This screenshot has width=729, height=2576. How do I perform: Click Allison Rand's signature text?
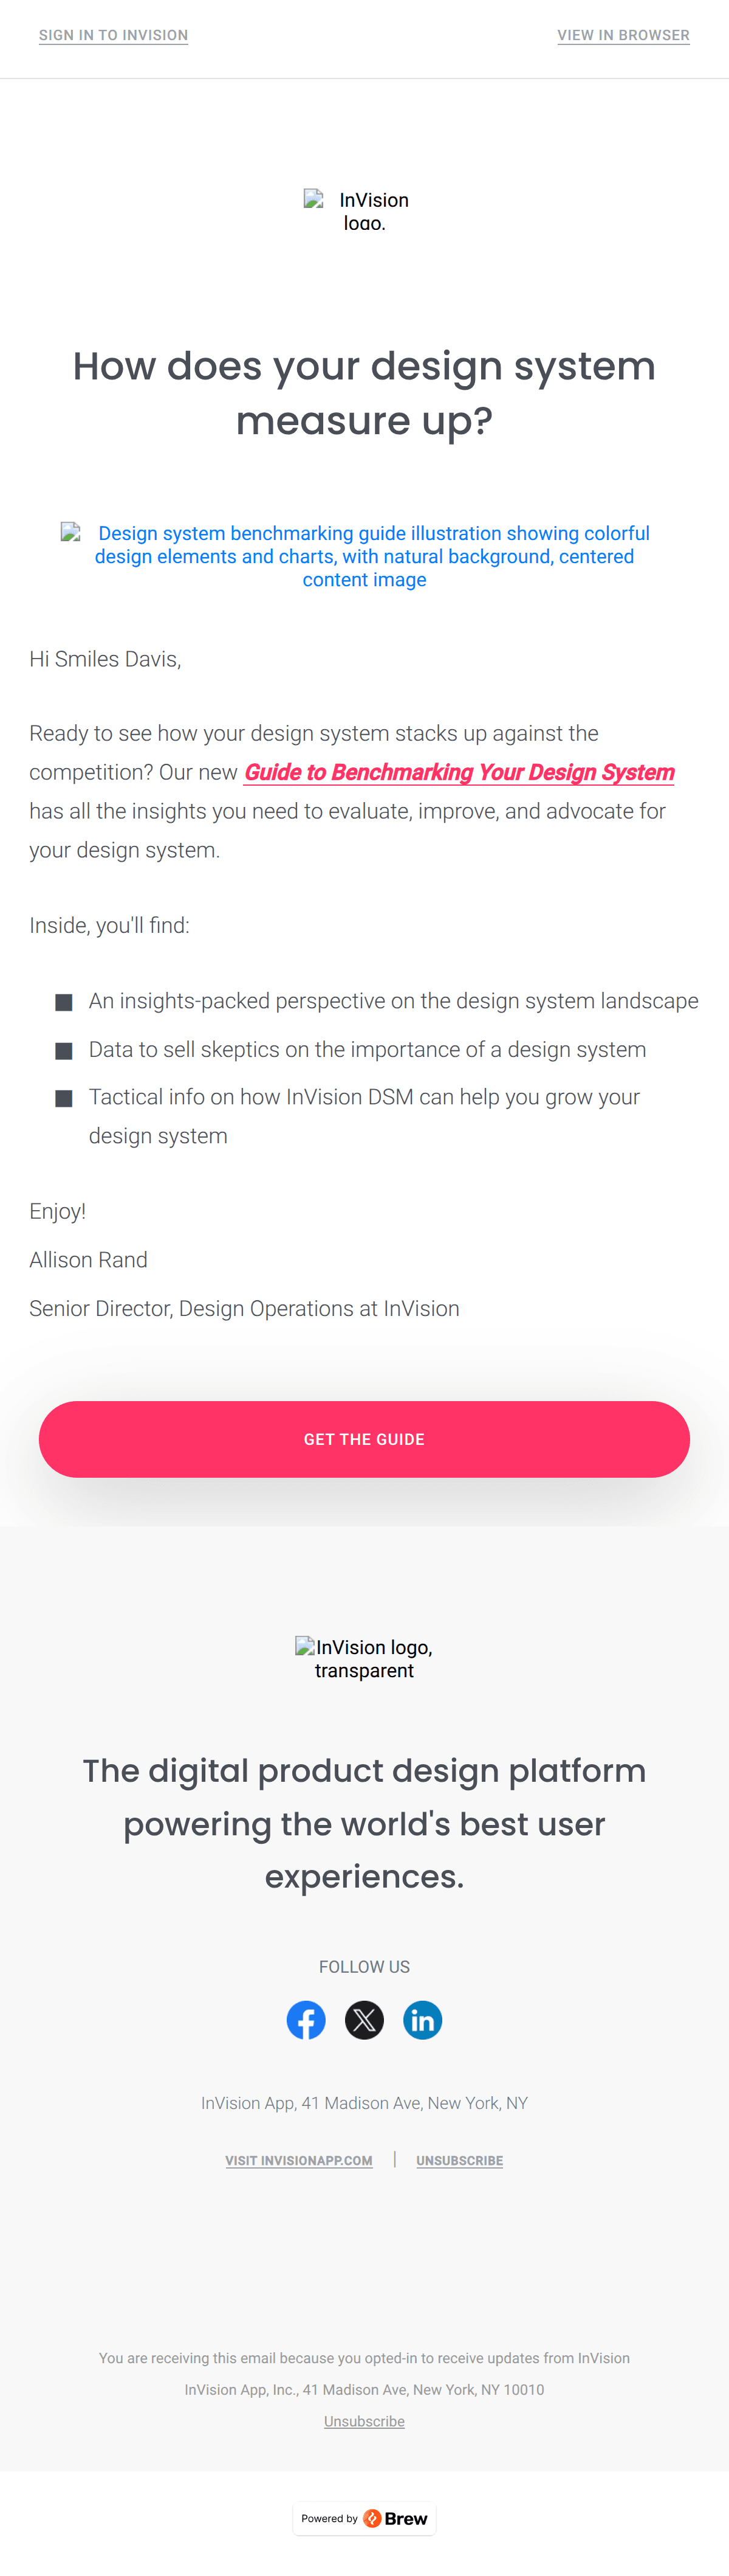88,1259
